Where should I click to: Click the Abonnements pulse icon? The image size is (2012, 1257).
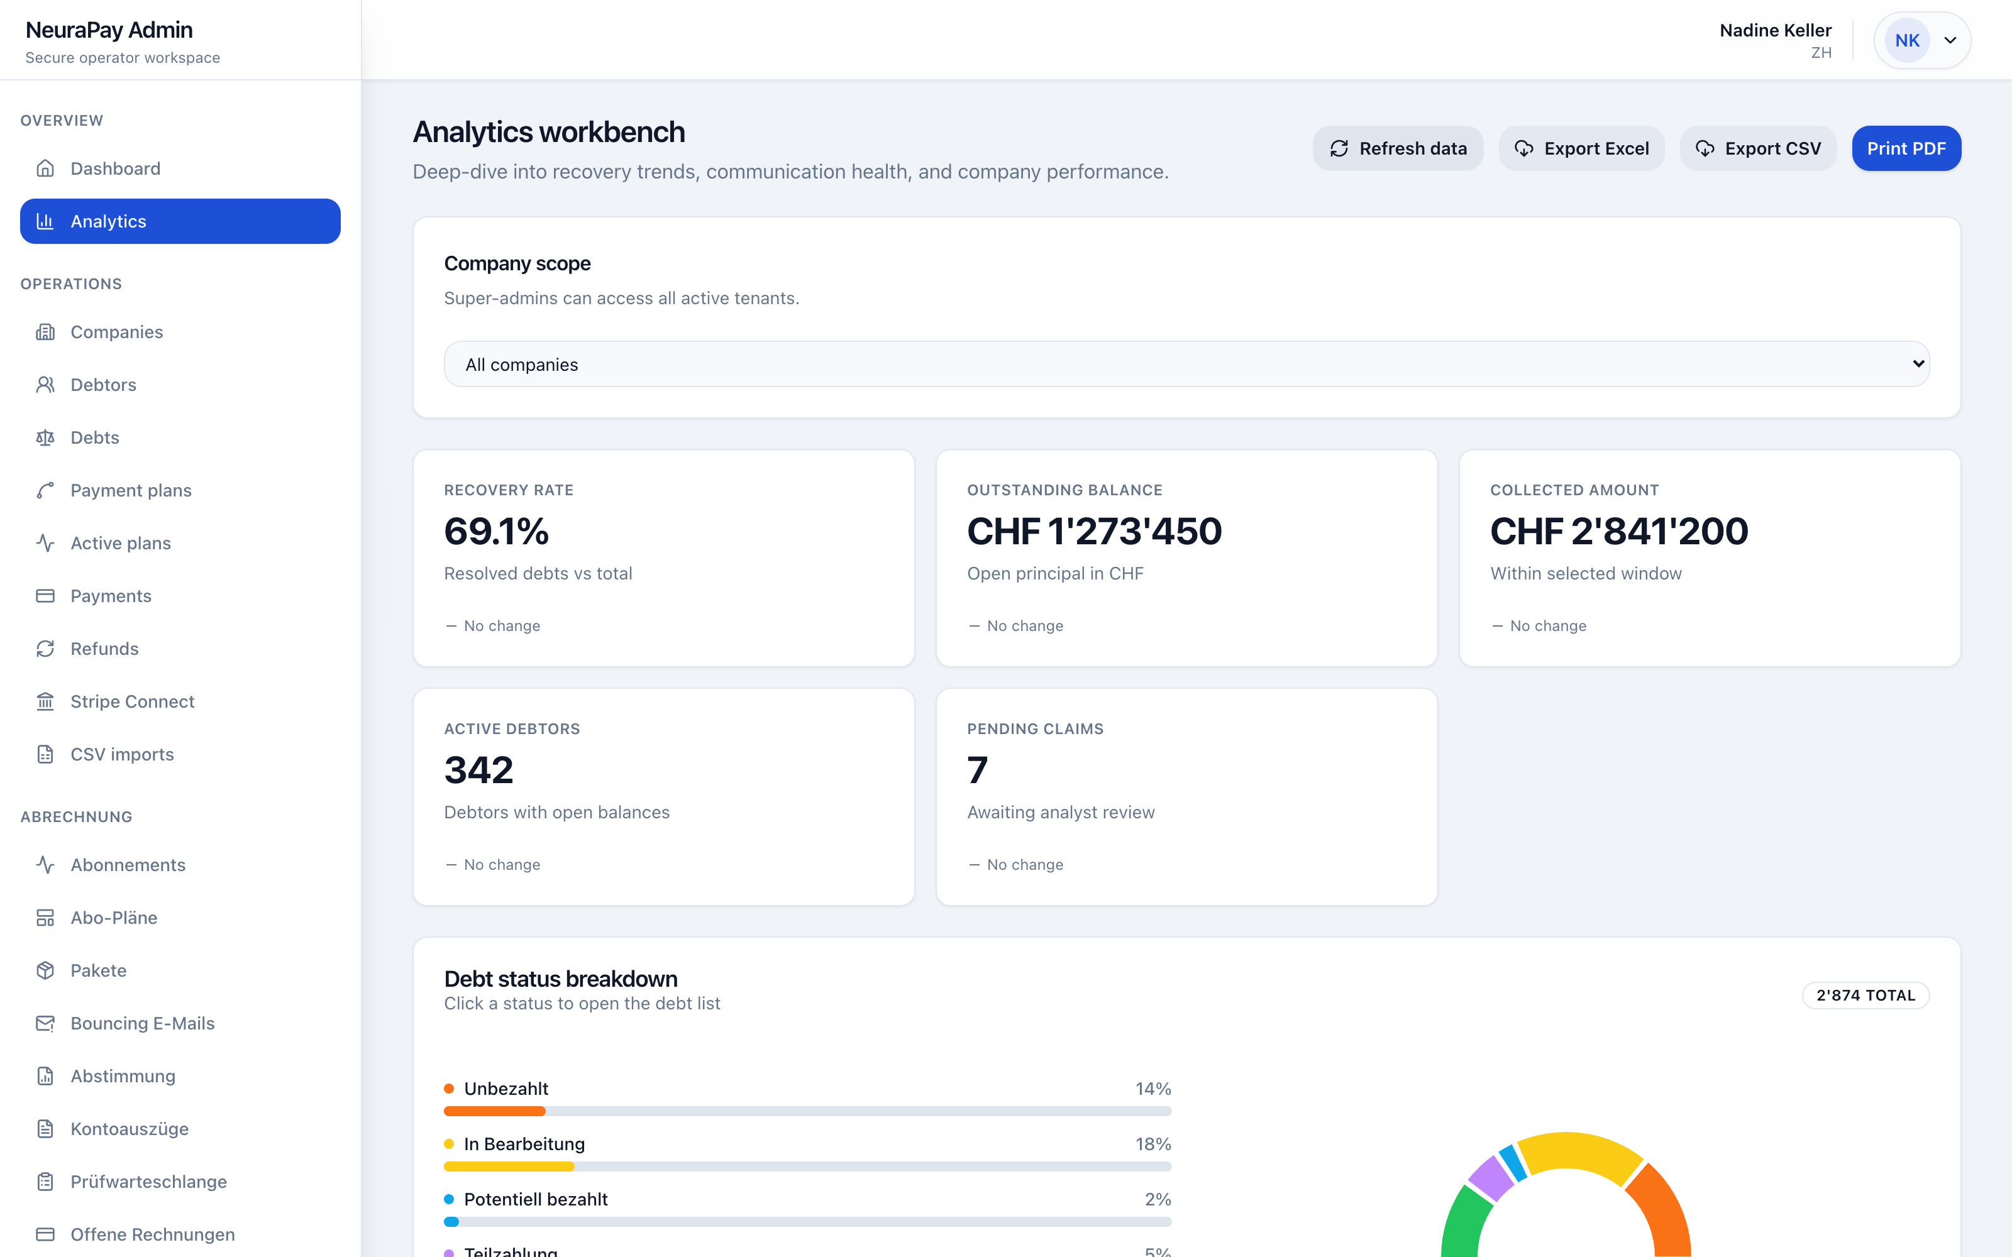tap(45, 865)
